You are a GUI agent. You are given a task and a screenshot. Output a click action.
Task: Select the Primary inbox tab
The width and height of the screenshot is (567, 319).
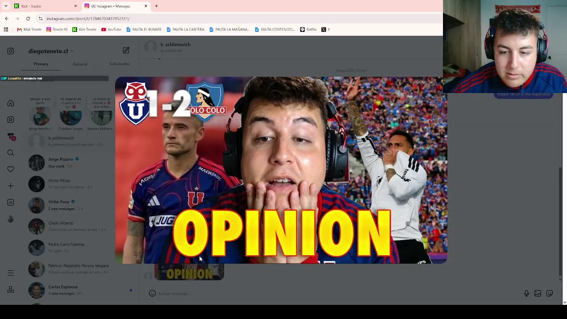click(x=41, y=64)
